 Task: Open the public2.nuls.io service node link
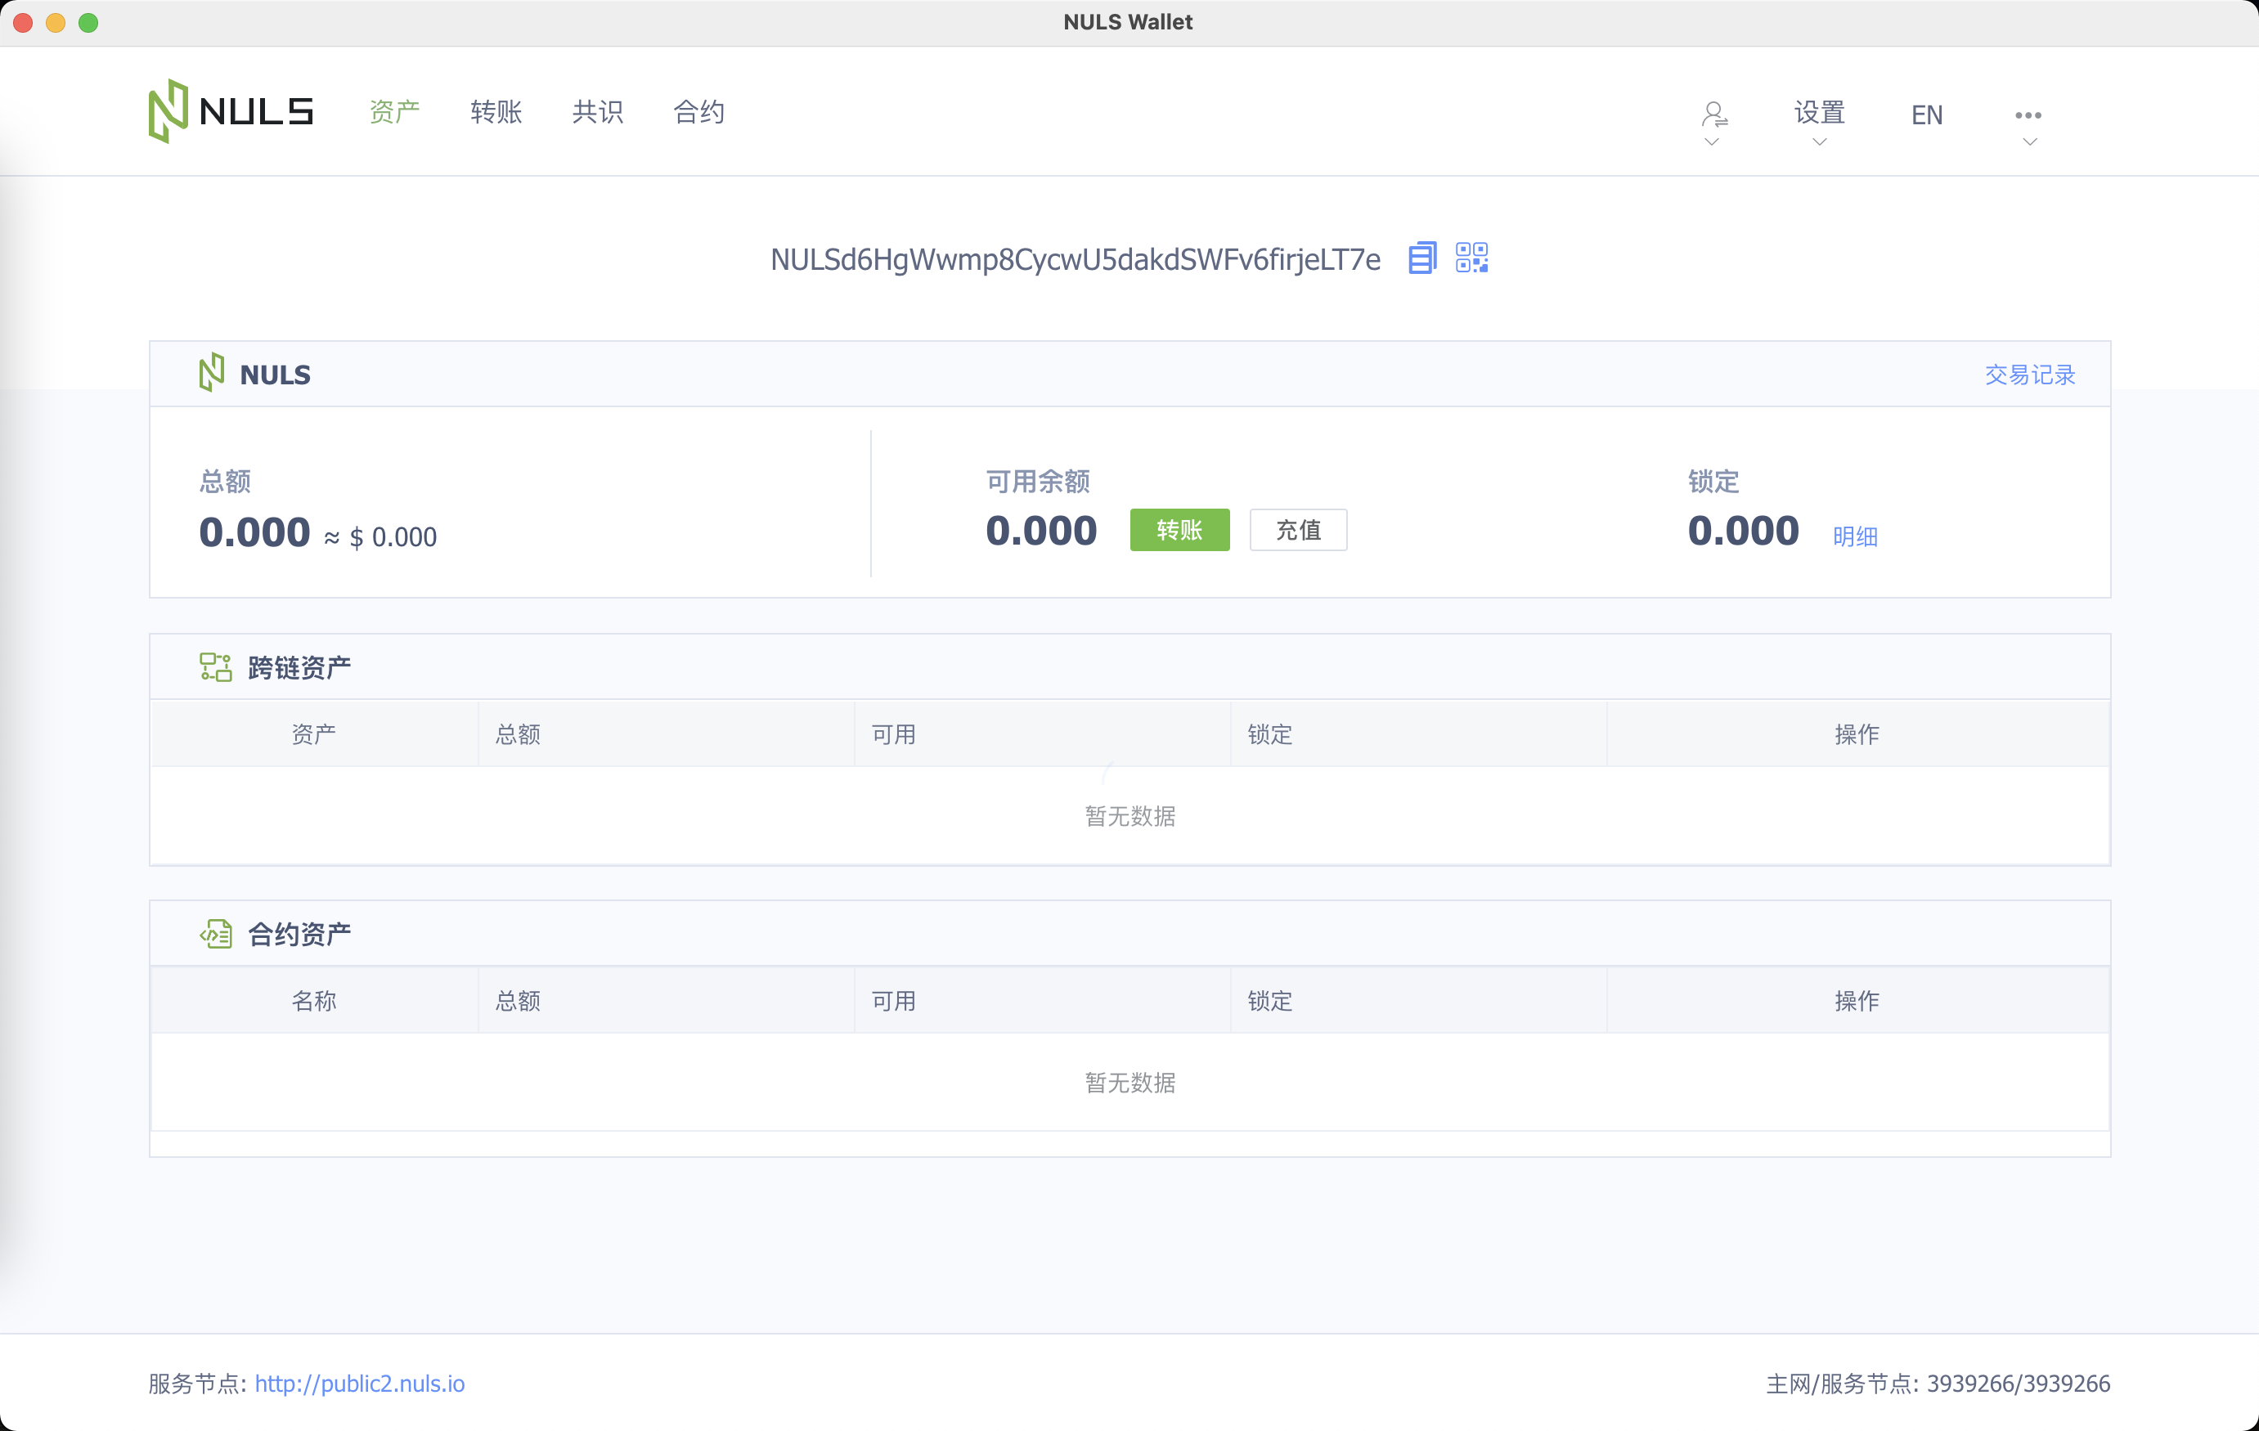359,1384
